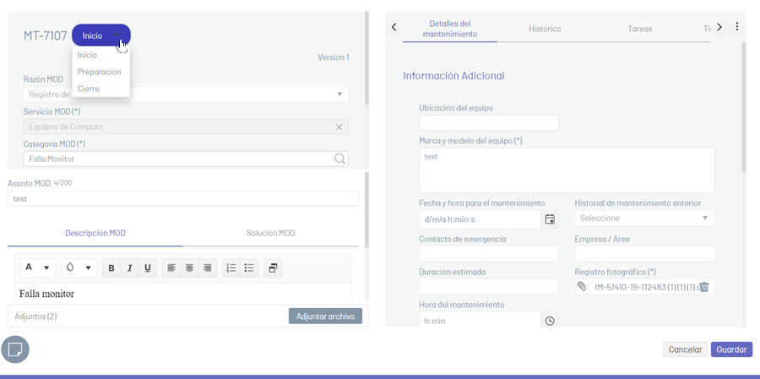The height and width of the screenshot is (379, 760).
Task: Insert bulleted list in description
Action: click(x=249, y=268)
